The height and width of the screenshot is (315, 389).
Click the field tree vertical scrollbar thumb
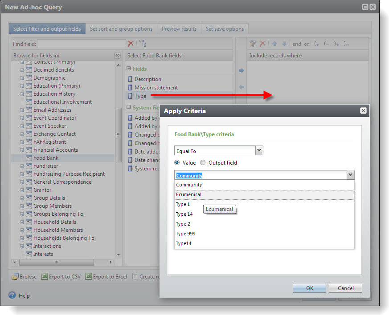point(119,135)
